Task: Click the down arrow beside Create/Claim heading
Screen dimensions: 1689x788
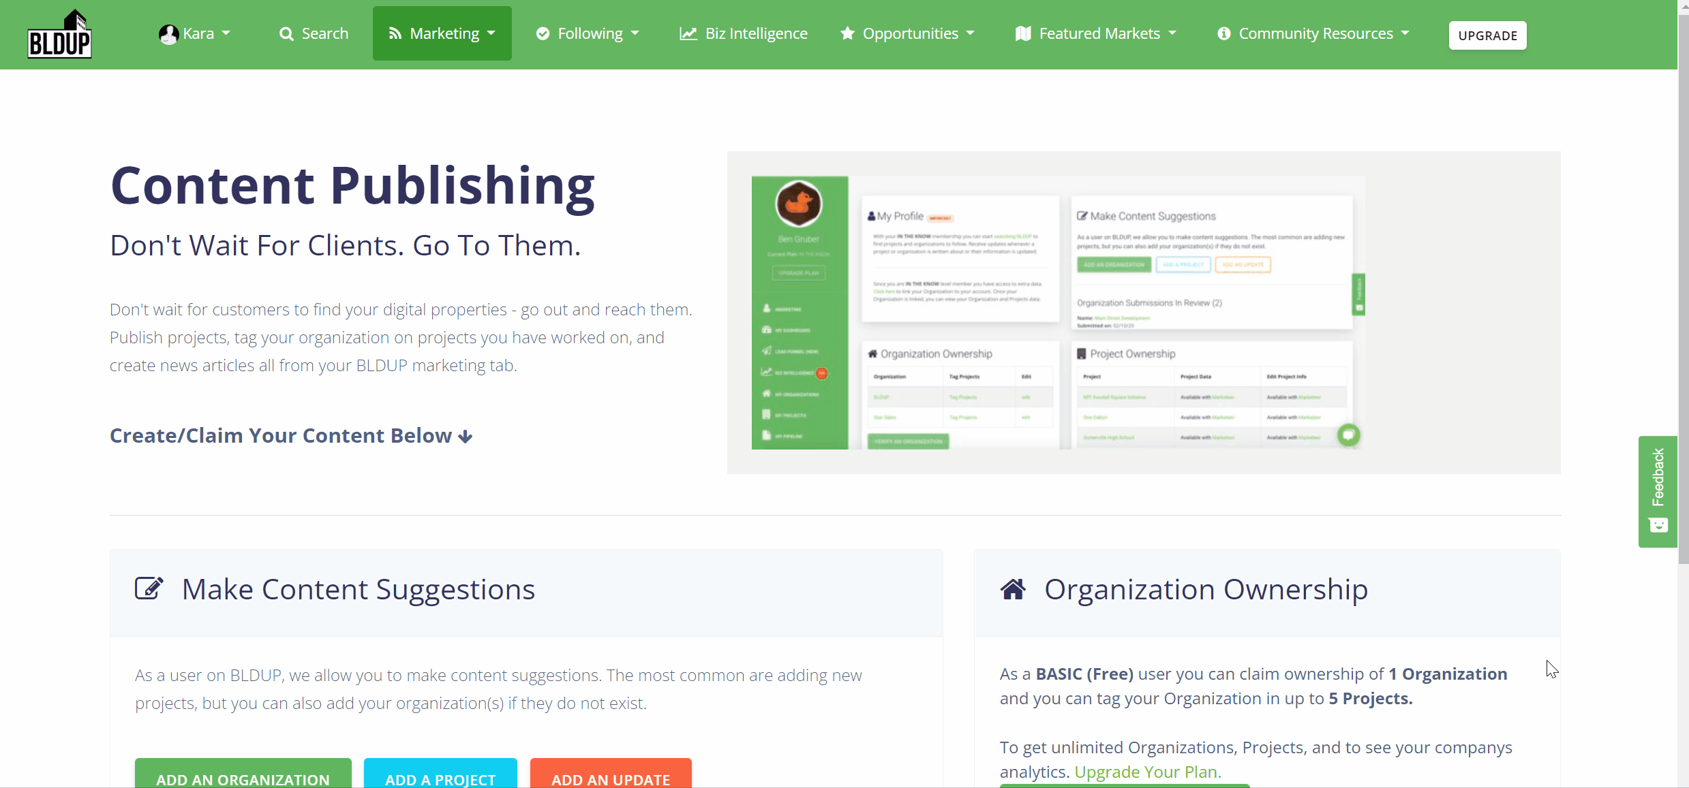Action: coord(466,437)
